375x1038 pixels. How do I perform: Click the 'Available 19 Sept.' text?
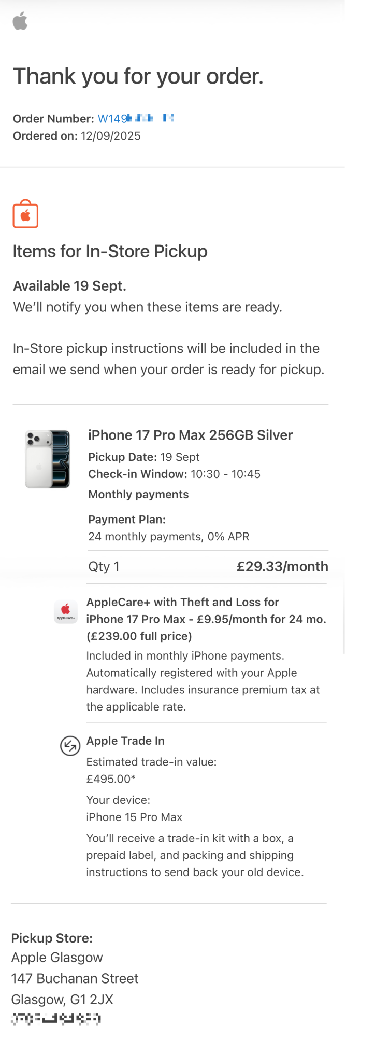pyautogui.click(x=69, y=286)
